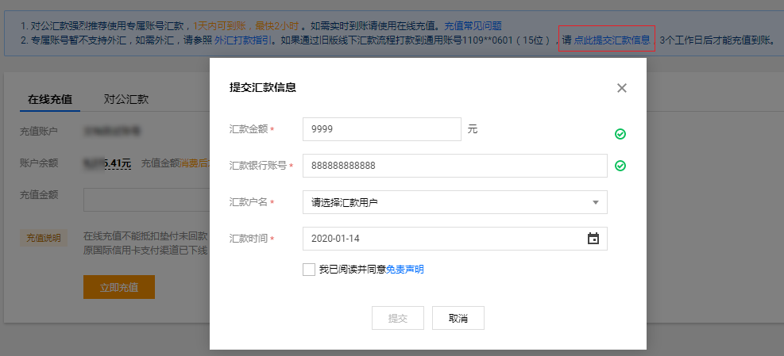
Task: Click the 充值账户 label text
Action: pos(38,132)
